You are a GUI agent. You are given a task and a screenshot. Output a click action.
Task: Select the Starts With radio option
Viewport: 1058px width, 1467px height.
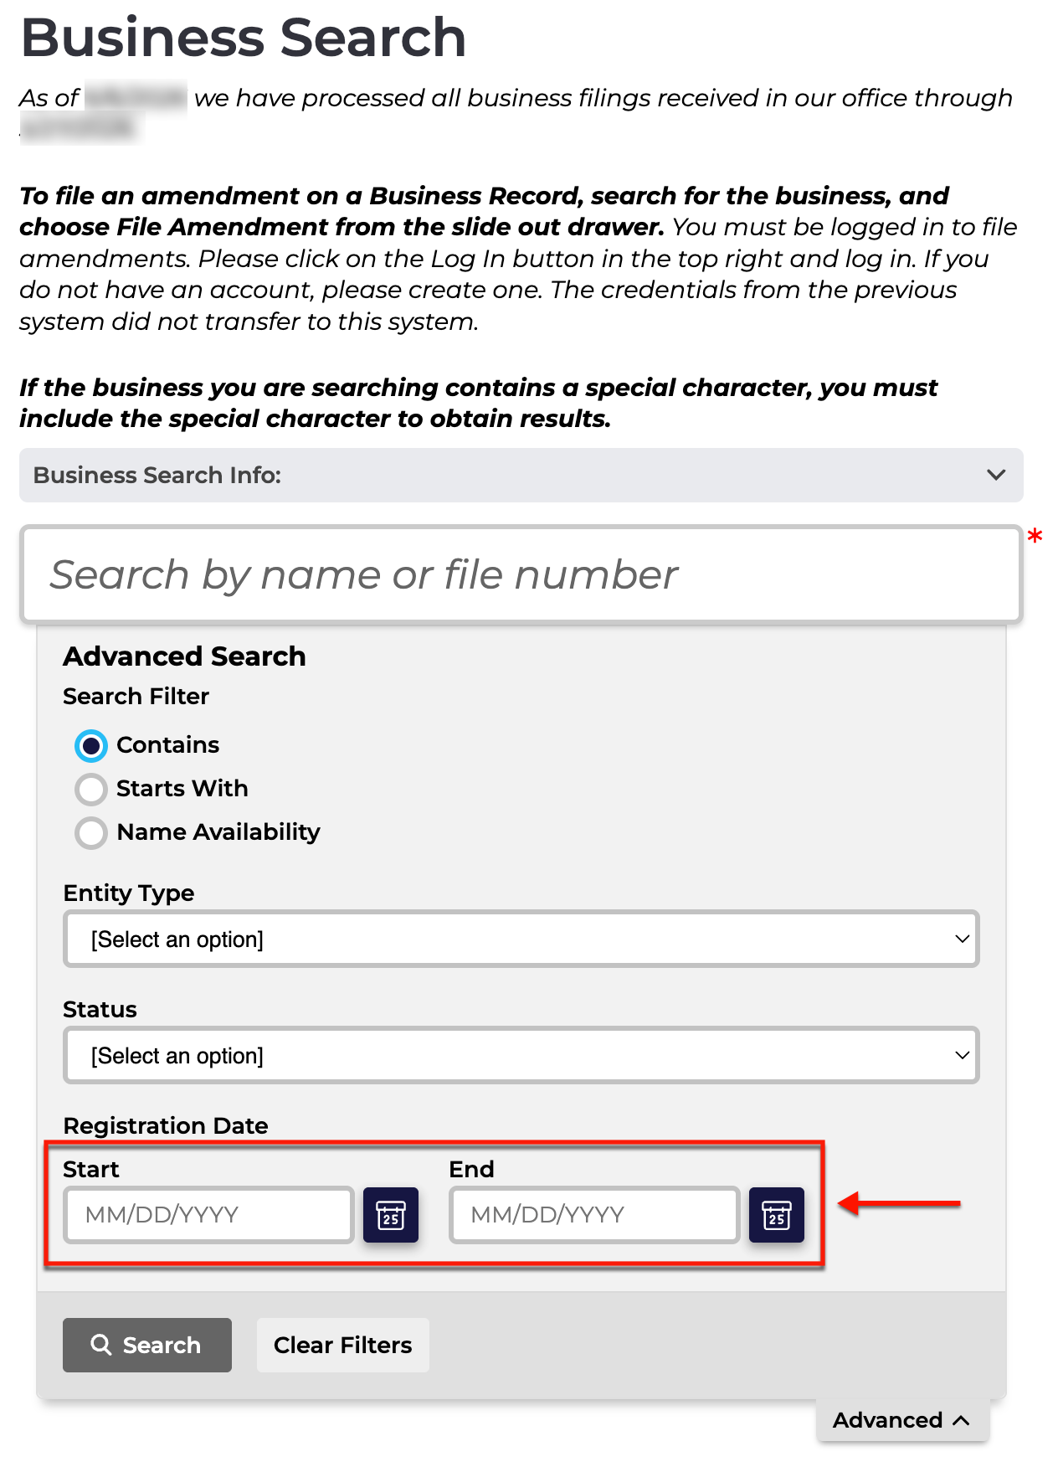[91, 789]
